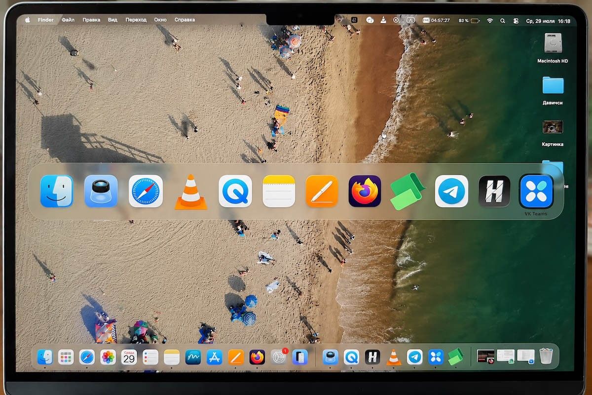Restore the dark minimized window in Dock
Screen dimensions: 592x395
[486, 356]
